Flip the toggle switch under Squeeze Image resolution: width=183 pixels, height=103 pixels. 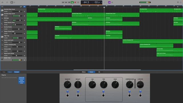click(x=67, y=95)
